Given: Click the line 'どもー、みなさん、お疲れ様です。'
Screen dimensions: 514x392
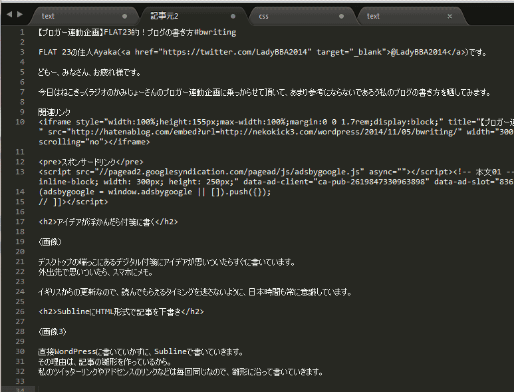Looking at the screenshot, I should (90, 72).
